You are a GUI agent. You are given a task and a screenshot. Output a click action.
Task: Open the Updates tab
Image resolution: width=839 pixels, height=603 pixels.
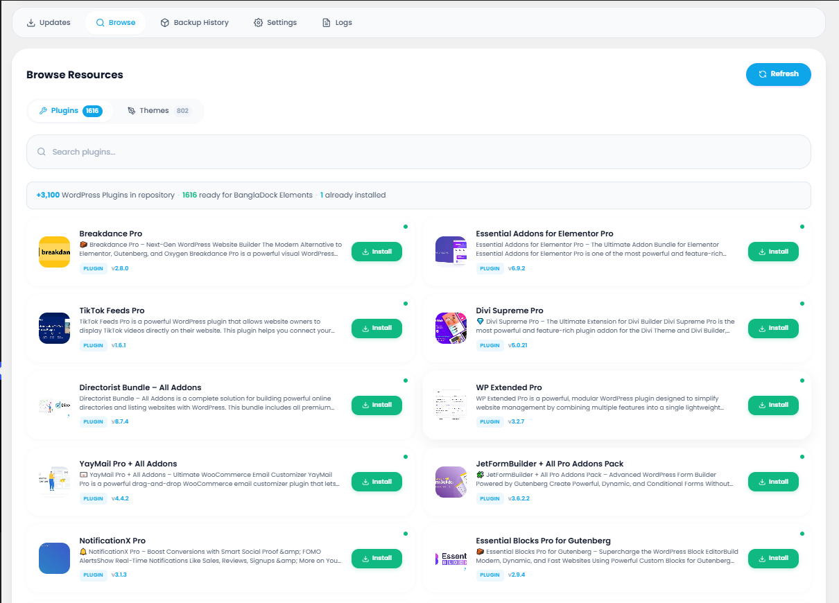(x=48, y=23)
